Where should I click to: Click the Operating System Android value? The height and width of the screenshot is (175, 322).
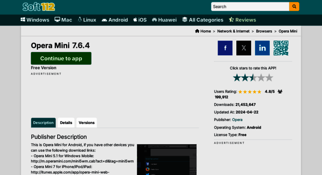coord(254,127)
